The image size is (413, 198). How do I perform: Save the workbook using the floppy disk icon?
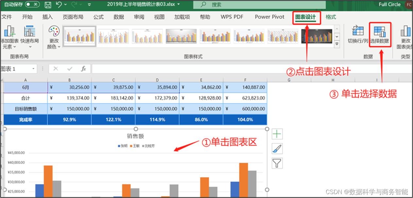(48, 5)
